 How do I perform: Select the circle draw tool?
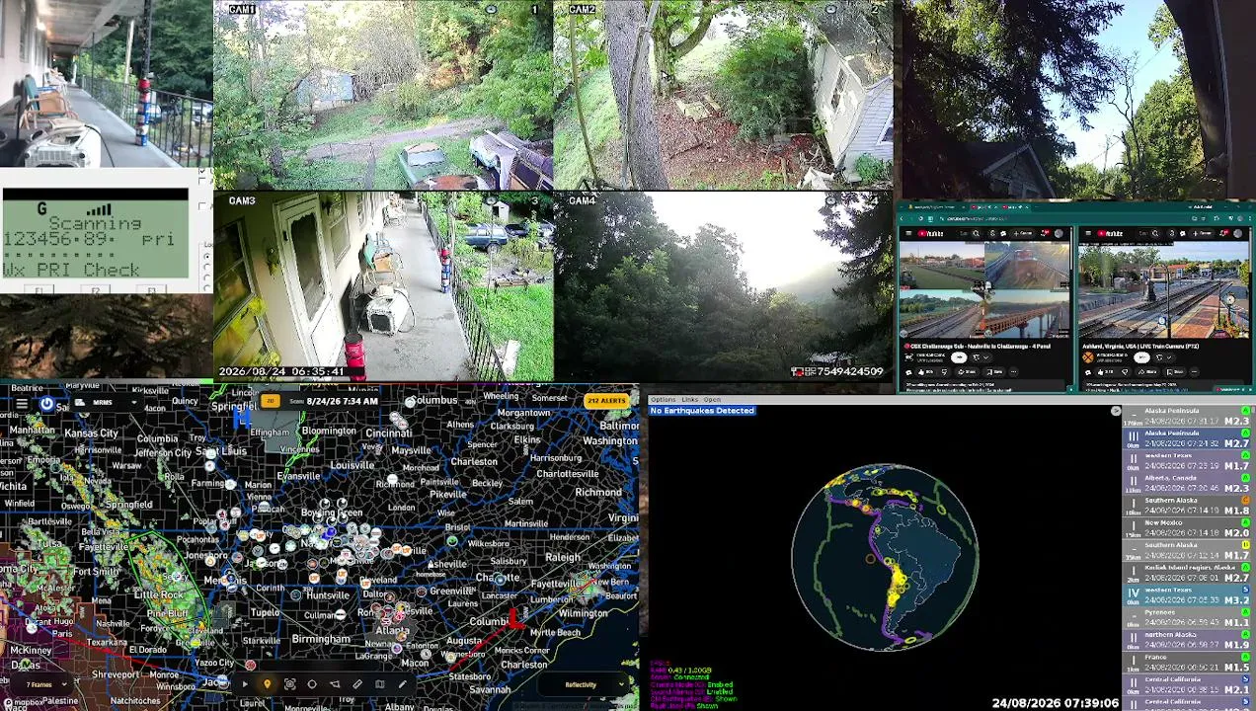click(x=312, y=683)
